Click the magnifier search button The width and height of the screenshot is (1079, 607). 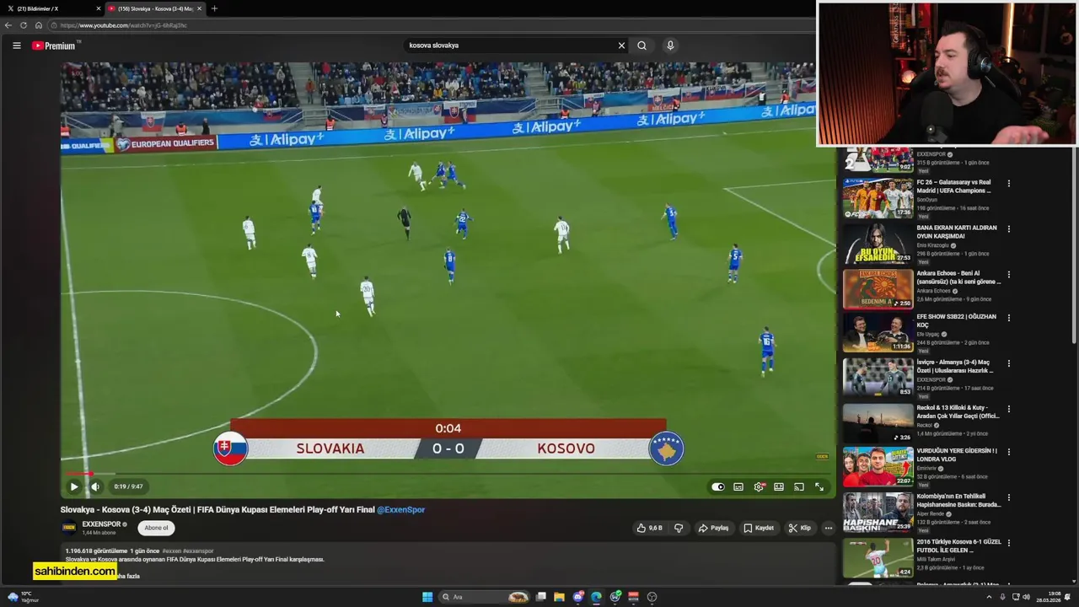click(x=641, y=46)
